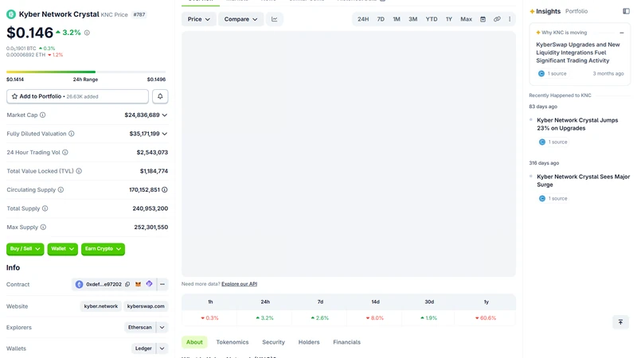The height and width of the screenshot is (358, 637).
Task: Open the Price dropdown
Action: click(x=199, y=19)
